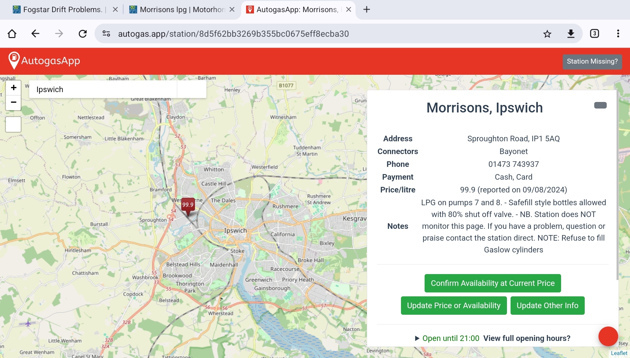The width and height of the screenshot is (630, 358).
Task: Click the Update Price or Availability button
Action: tap(454, 305)
